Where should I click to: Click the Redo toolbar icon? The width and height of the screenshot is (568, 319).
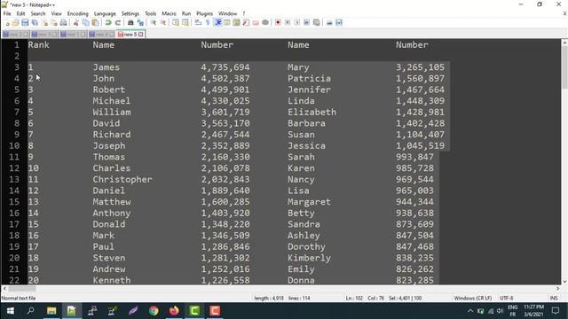coord(118,22)
